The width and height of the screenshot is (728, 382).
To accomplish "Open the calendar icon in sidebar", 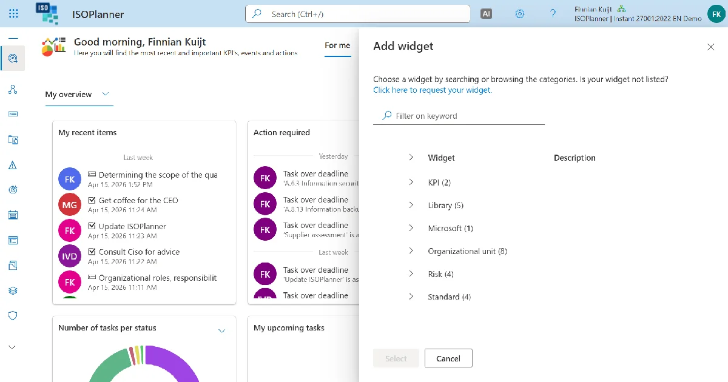I will click(x=13, y=215).
